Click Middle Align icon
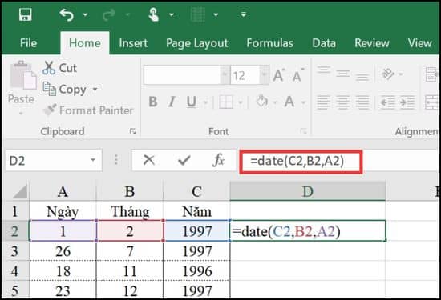441x300 pixels. pyautogui.click(x=342, y=74)
